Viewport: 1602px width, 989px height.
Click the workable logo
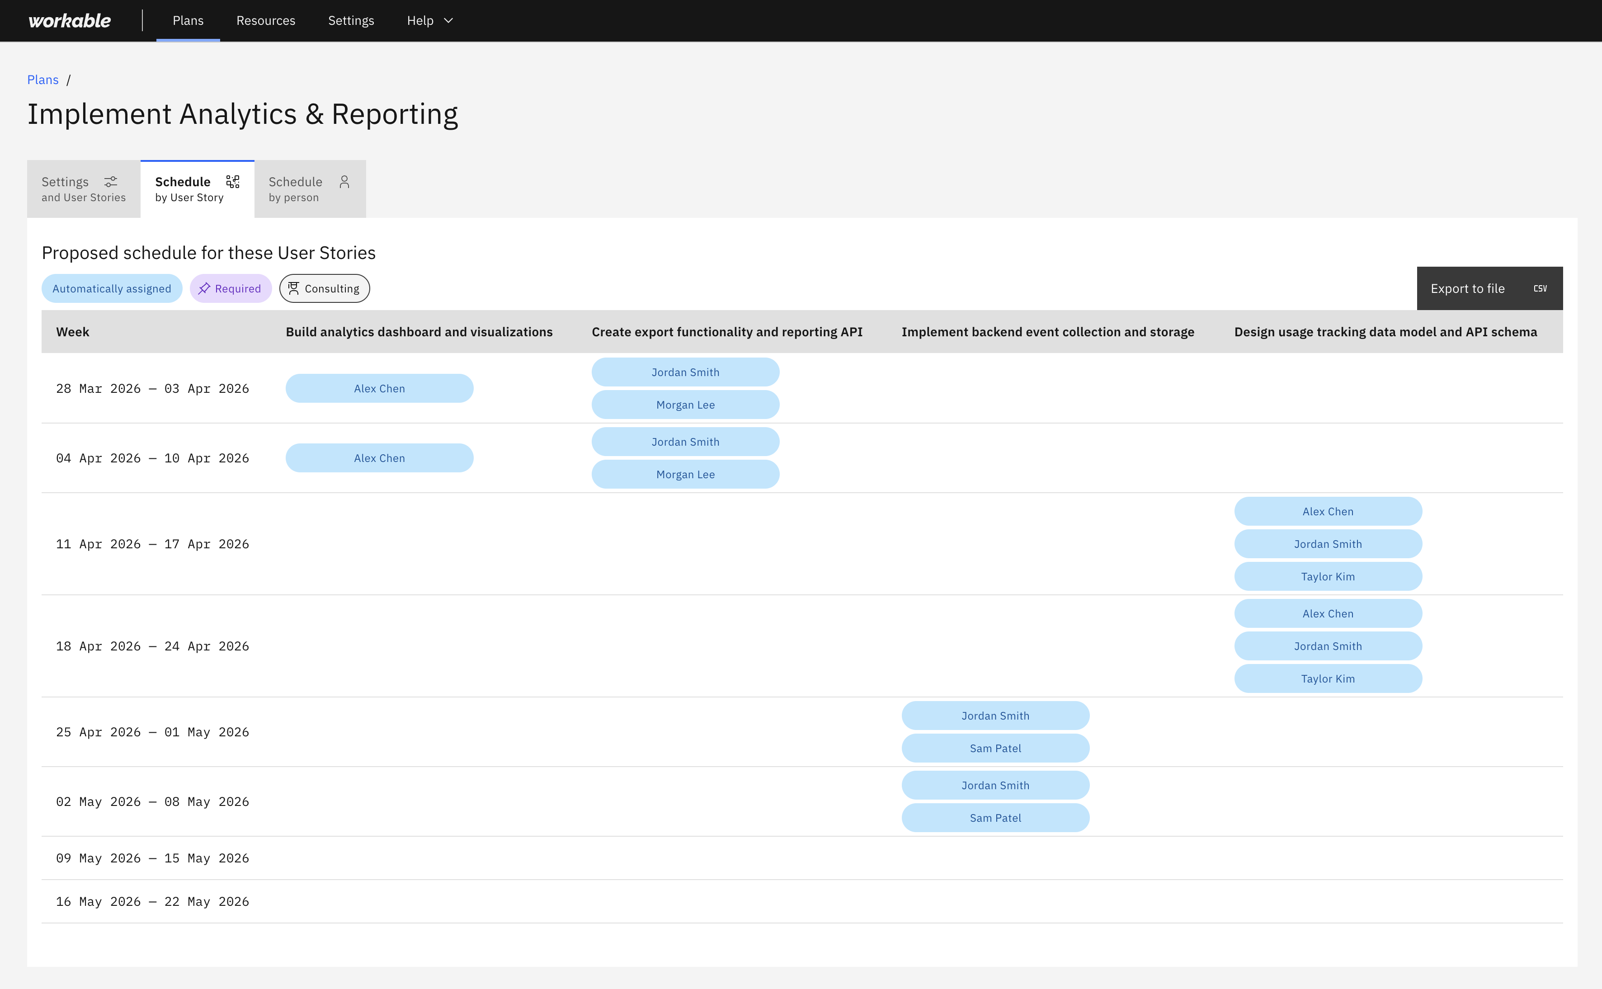(x=69, y=21)
